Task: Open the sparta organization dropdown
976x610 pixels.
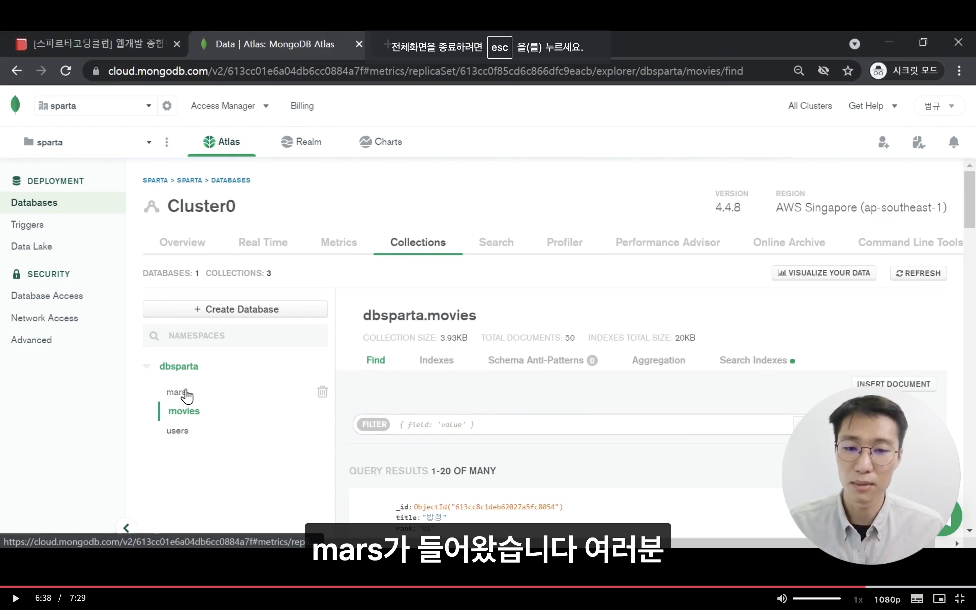Action: pyautogui.click(x=95, y=106)
